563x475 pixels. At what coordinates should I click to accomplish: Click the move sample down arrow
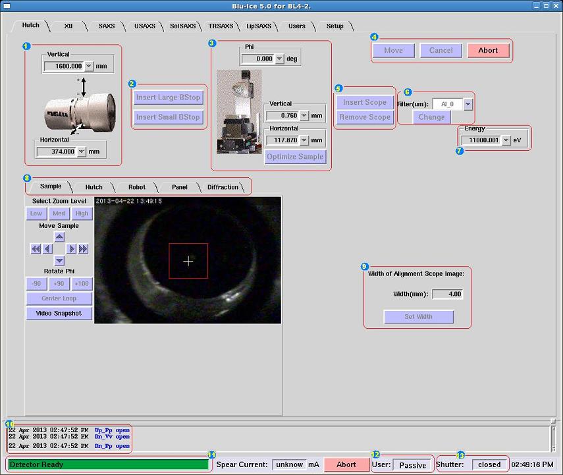[59, 260]
